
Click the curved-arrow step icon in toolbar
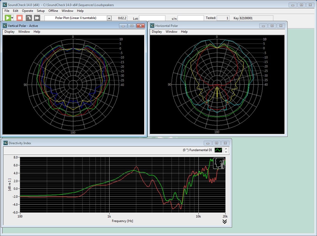coord(29,18)
